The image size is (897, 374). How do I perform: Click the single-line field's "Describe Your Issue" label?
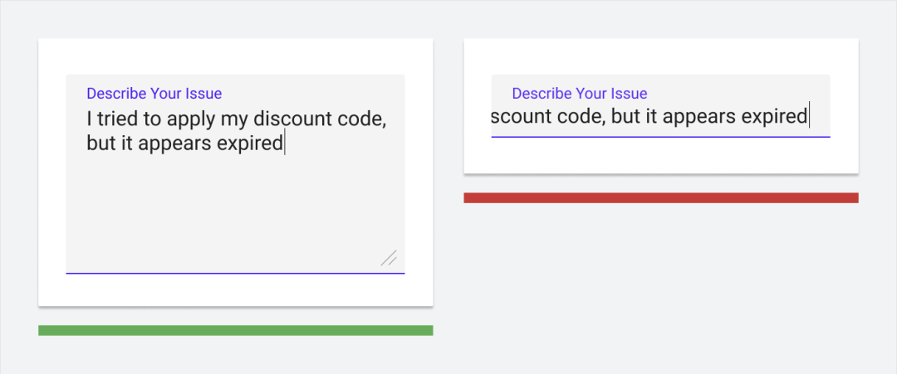(580, 94)
